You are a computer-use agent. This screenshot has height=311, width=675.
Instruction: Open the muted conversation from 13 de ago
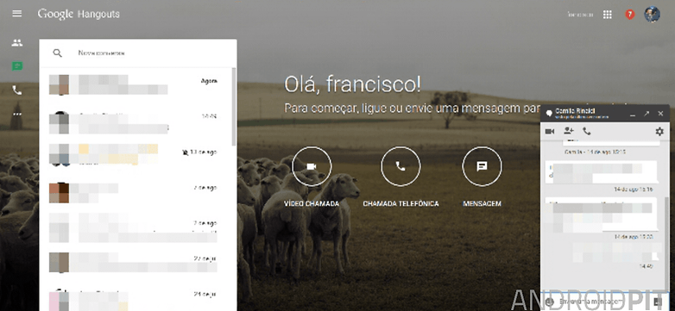136,155
